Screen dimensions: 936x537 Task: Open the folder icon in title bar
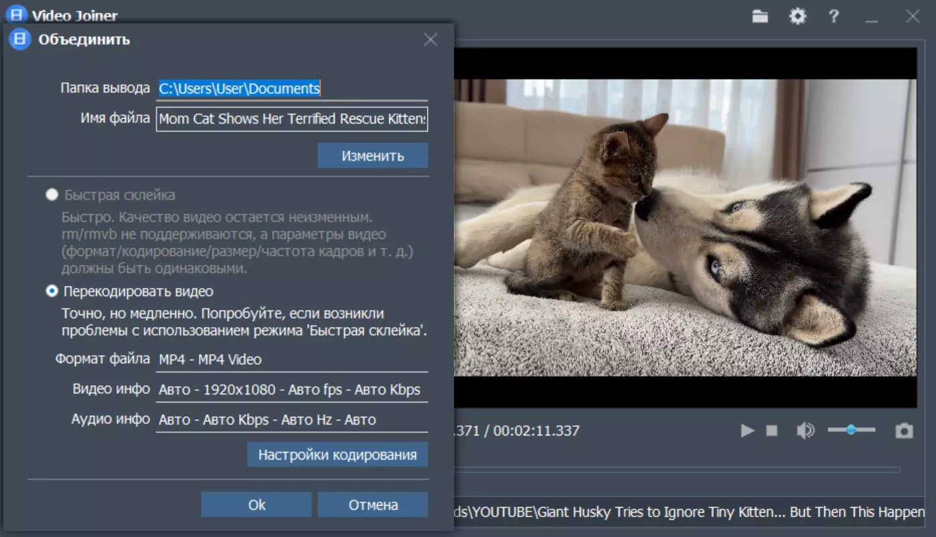click(x=760, y=16)
